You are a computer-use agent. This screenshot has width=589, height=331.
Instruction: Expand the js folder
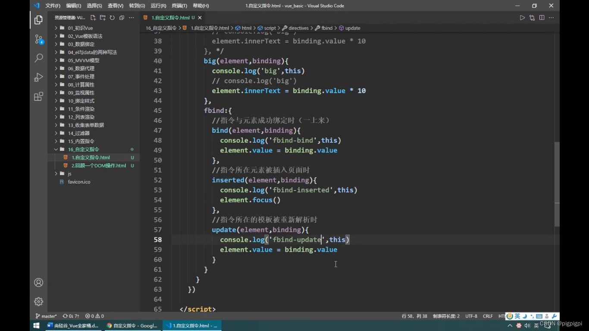(x=94, y=174)
